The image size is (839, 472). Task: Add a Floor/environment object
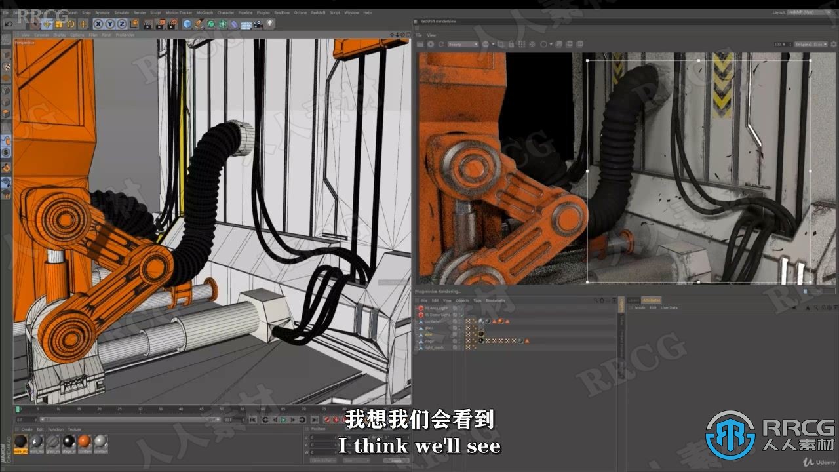(x=246, y=24)
